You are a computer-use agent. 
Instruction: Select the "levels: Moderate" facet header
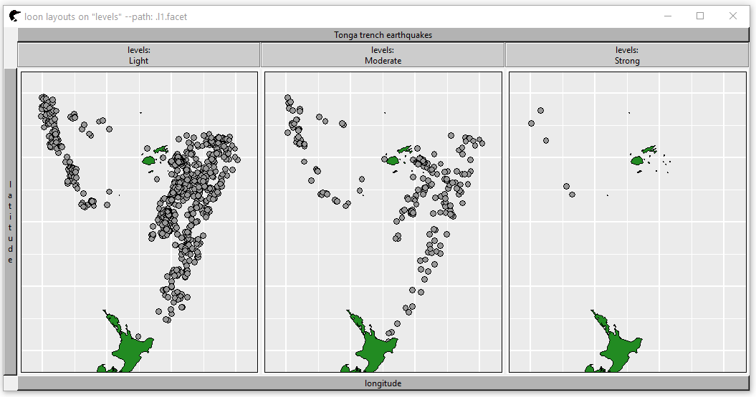point(383,56)
